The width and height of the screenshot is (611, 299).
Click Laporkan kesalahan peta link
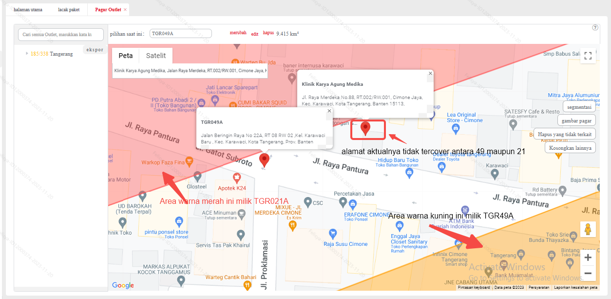[x=575, y=288]
